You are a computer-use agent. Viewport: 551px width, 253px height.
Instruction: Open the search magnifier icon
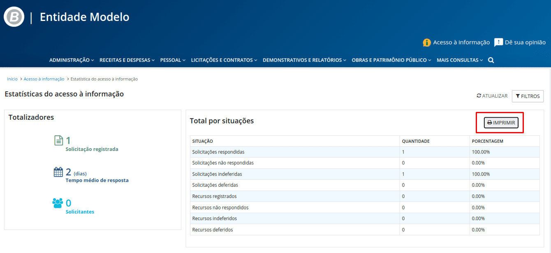[x=491, y=60]
